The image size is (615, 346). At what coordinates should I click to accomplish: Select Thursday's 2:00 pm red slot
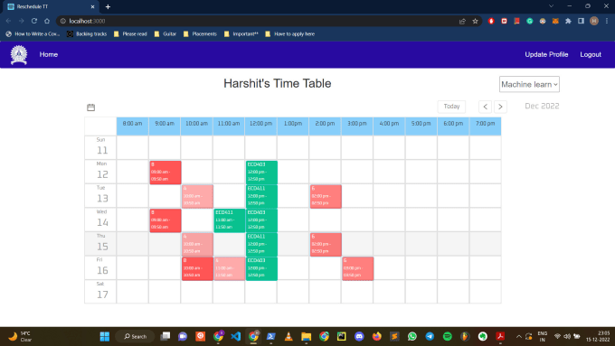click(x=326, y=244)
